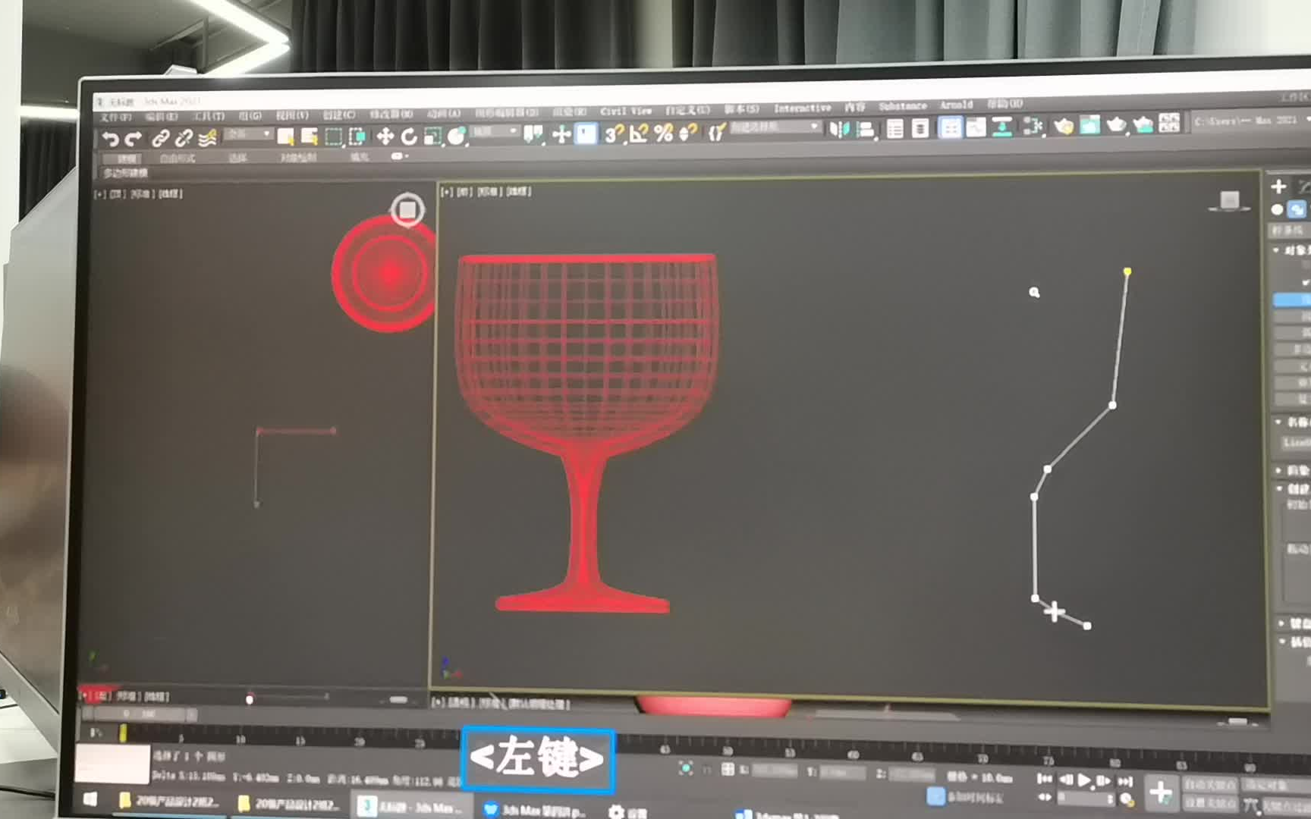
Task: Click the Mirror tool icon
Action: pyautogui.click(x=839, y=129)
